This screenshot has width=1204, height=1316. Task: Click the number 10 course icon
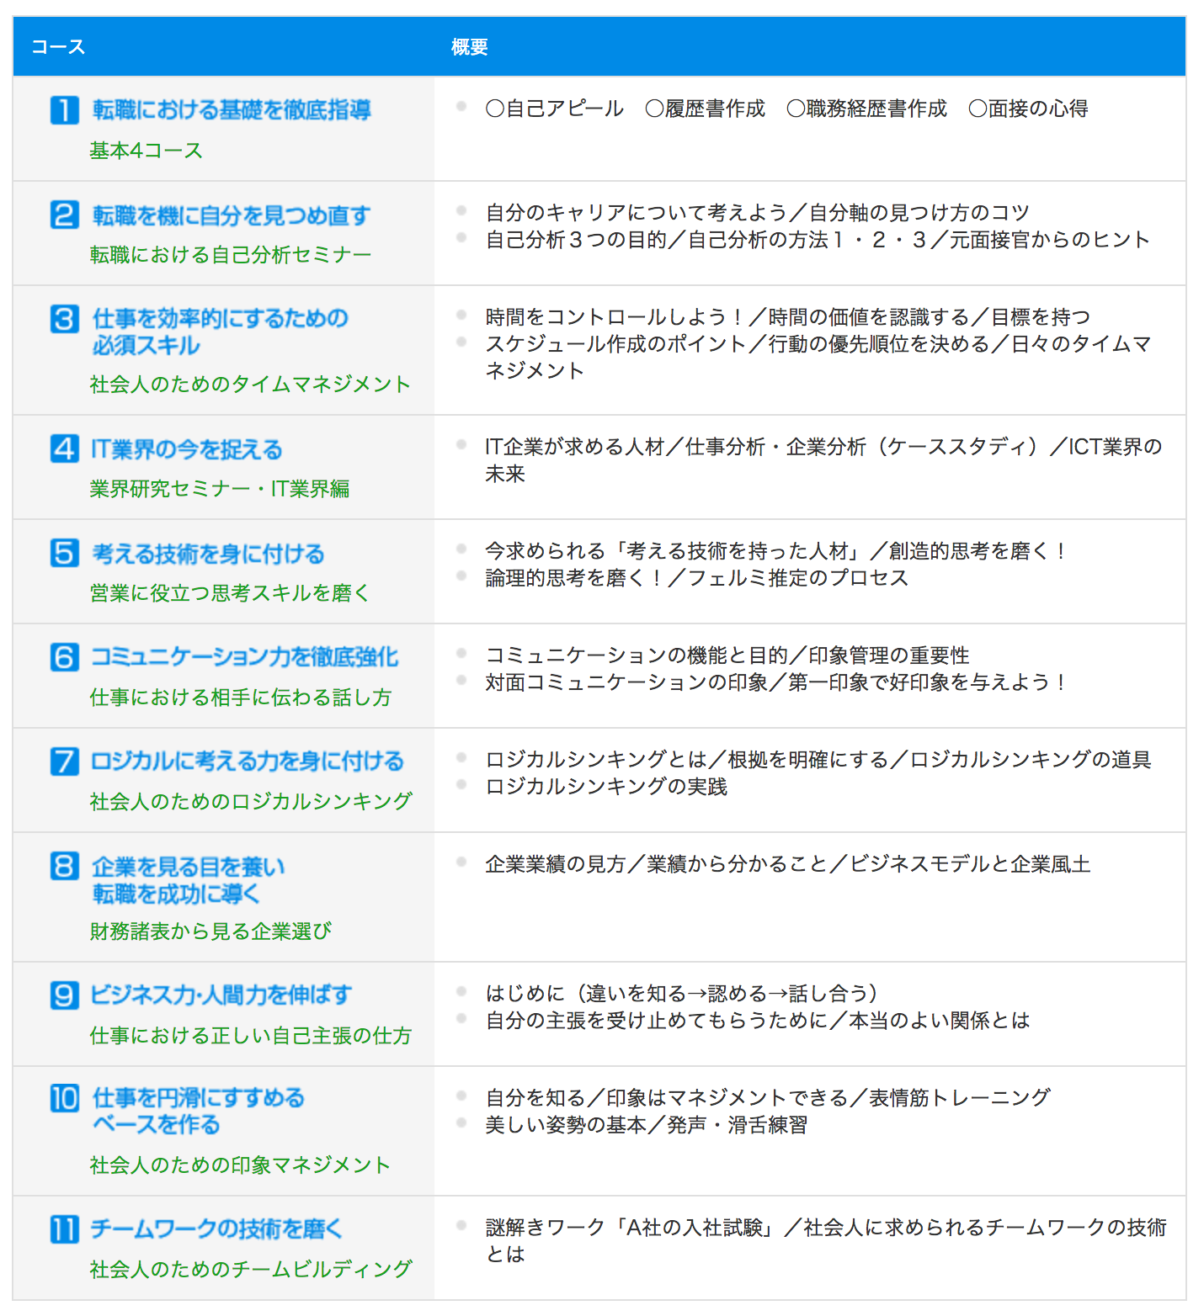click(x=65, y=1098)
